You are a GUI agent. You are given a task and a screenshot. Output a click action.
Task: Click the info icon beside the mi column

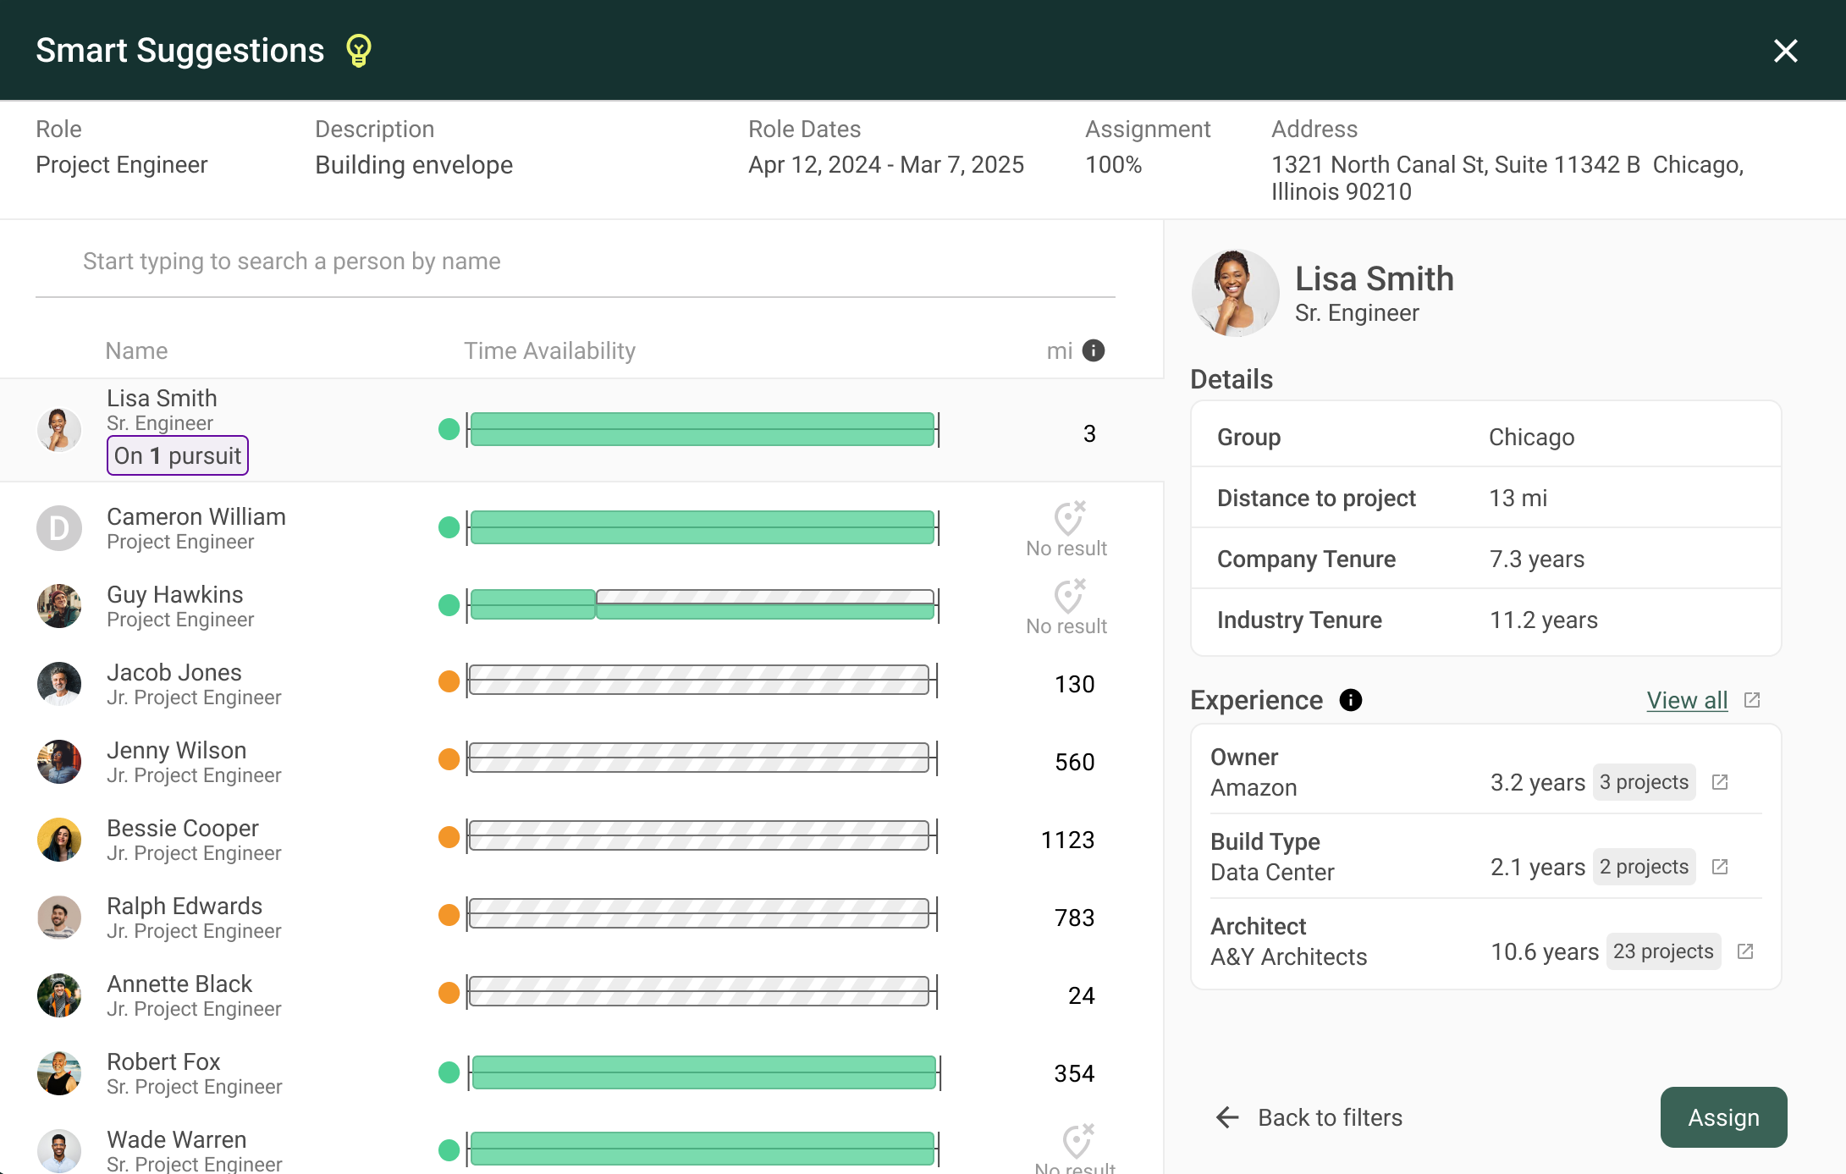(1094, 350)
